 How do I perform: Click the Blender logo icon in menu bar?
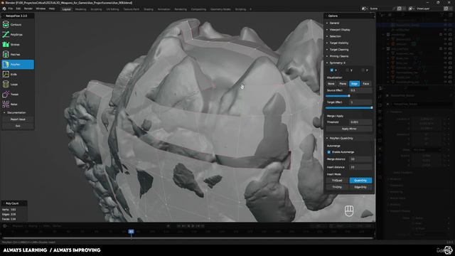pyautogui.click(x=4, y=9)
